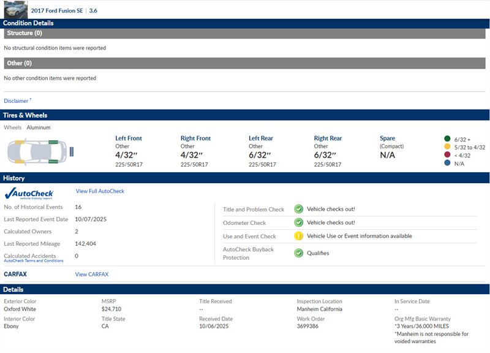Click the green check icon for AutoCheck Buyback Protection
This screenshot has height=353, width=490.
tap(298, 252)
